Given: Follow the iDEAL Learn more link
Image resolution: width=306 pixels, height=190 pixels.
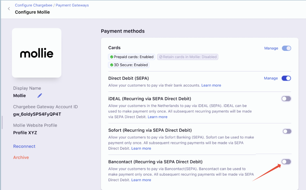Looking at the screenshot, I should coord(158,117).
